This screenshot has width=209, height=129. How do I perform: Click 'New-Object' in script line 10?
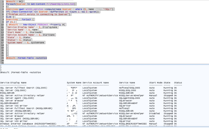(x=30, y=24)
